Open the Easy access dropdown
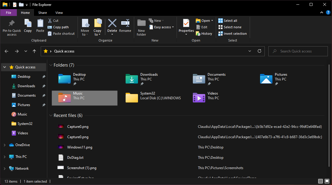This screenshot has height=185, width=332. [x=173, y=27]
